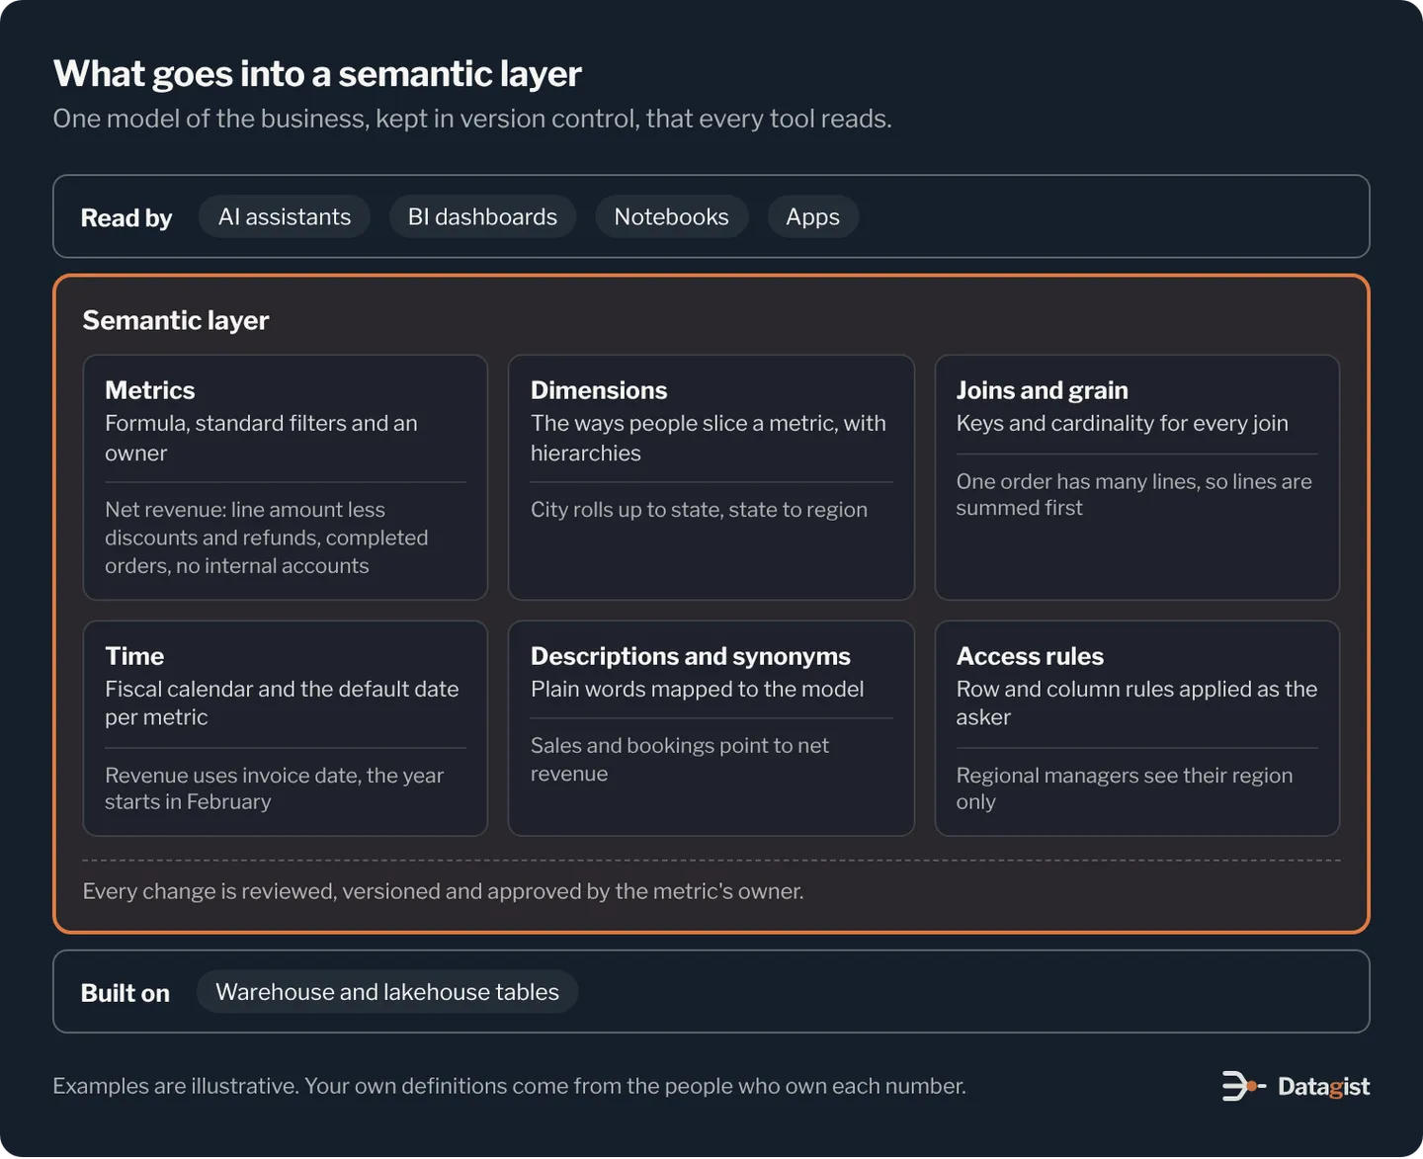Click 'Every change is reviewed' footnote
This screenshot has height=1159, width=1423.
[x=443, y=891]
